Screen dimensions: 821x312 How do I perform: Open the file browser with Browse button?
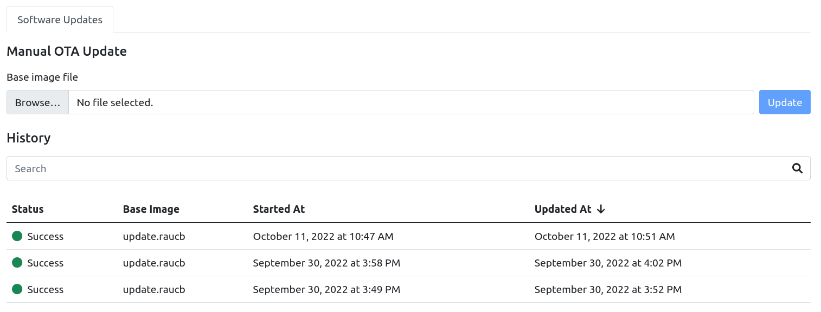37,102
